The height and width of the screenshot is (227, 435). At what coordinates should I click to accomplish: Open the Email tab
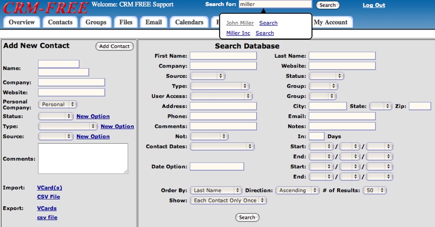click(x=153, y=22)
